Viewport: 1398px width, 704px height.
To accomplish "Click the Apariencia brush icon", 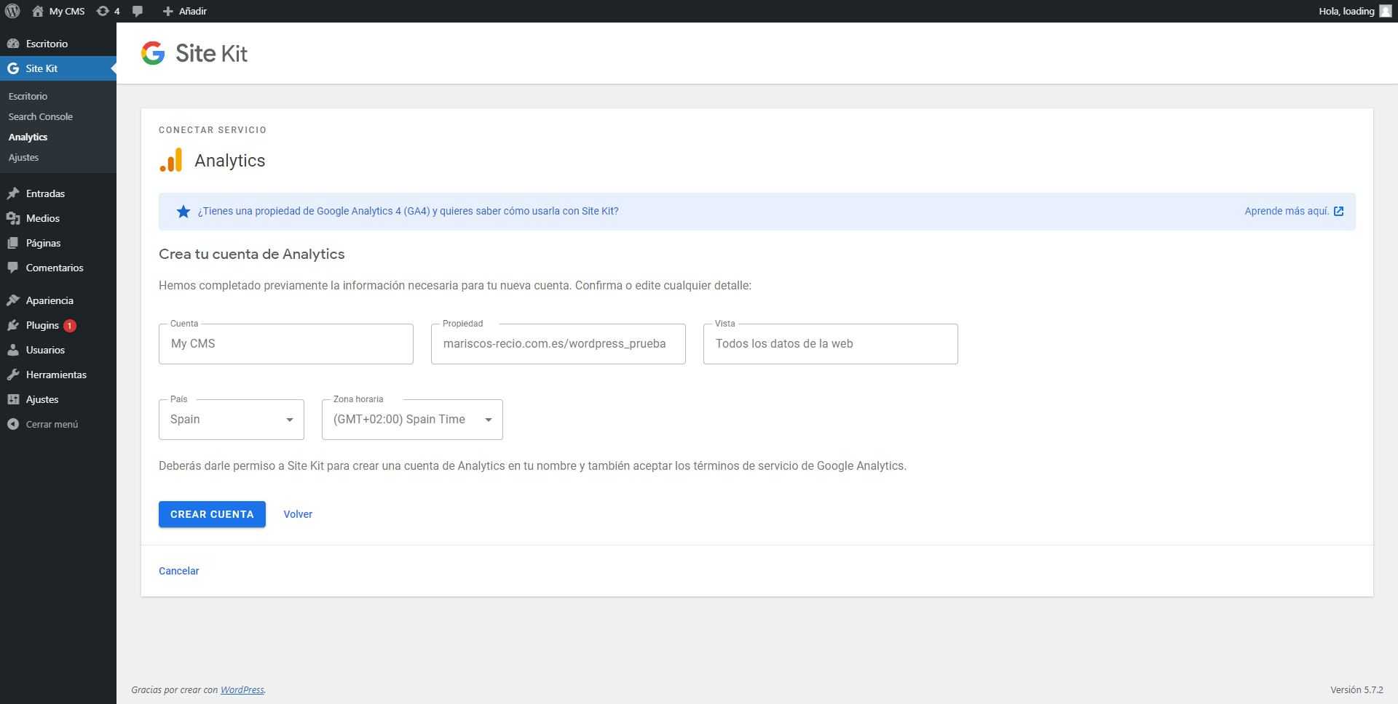I will coord(13,300).
